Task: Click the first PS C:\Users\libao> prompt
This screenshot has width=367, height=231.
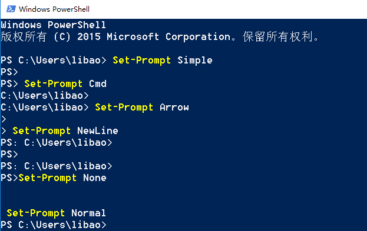Action: (54, 61)
